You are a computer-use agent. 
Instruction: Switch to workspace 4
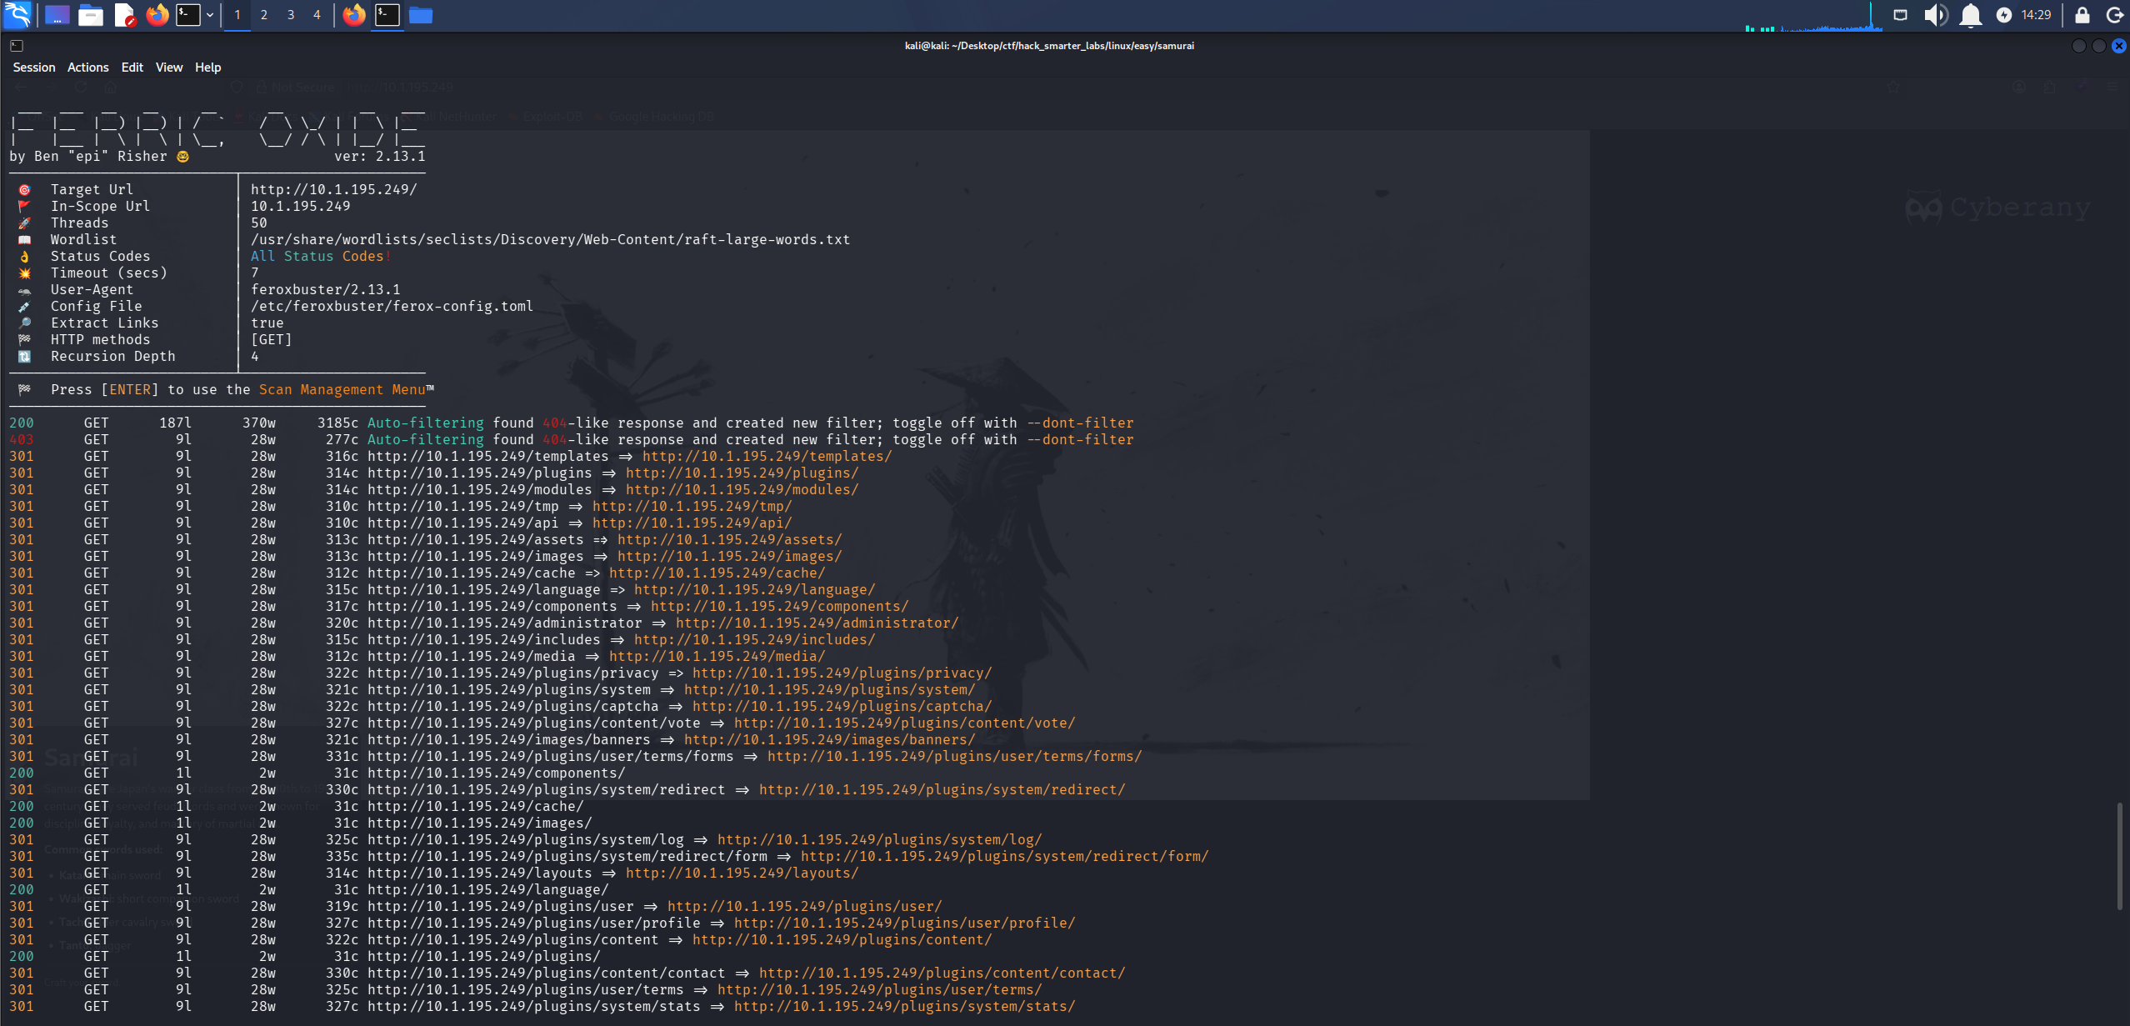pyautogui.click(x=317, y=15)
